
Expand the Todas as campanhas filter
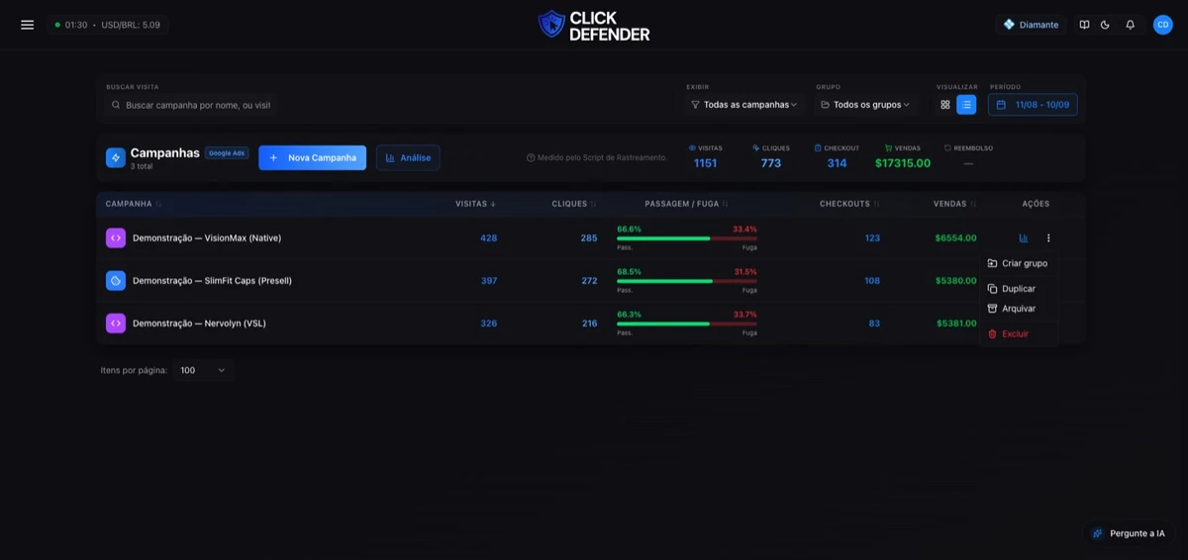tap(743, 105)
